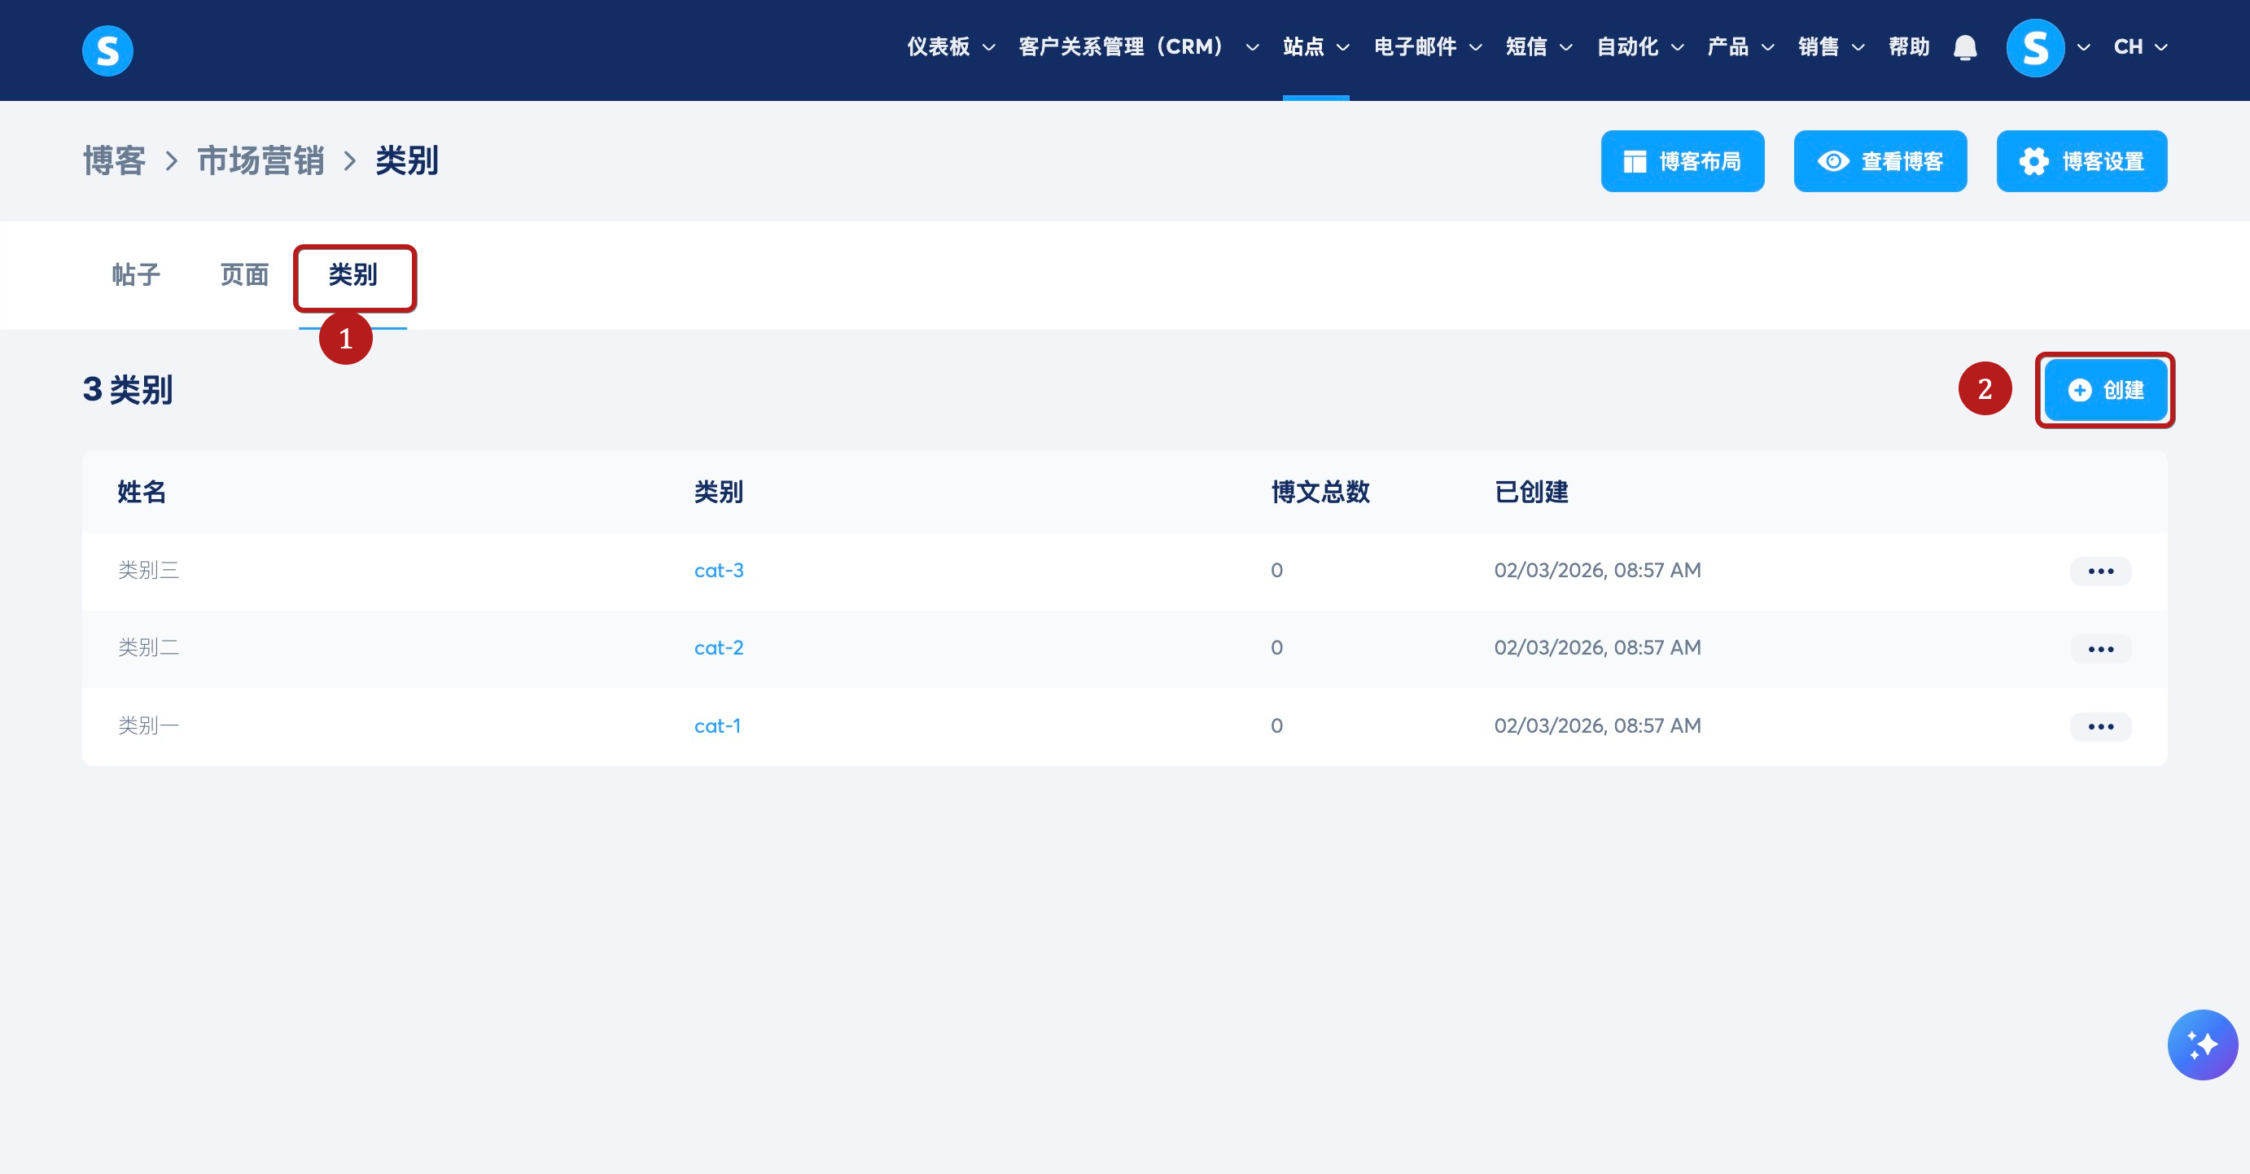Open the three-dot menu for cat-1 row
The image size is (2250, 1174).
click(x=2099, y=727)
